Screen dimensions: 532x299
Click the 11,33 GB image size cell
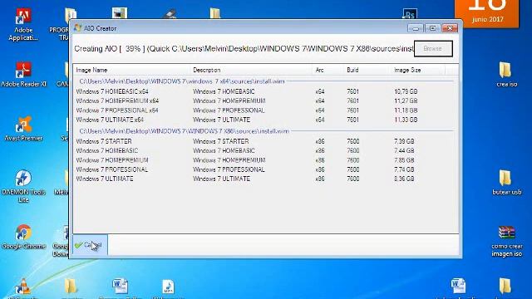(x=406, y=120)
